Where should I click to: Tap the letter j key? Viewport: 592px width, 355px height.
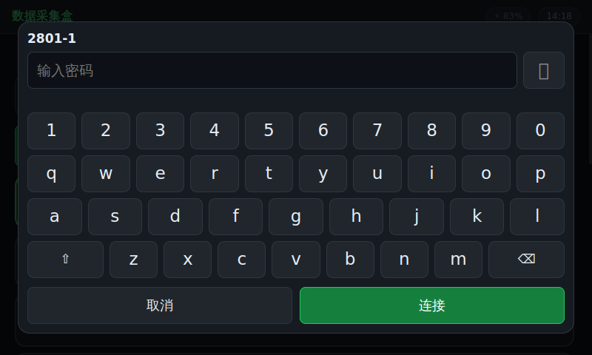[x=417, y=217]
